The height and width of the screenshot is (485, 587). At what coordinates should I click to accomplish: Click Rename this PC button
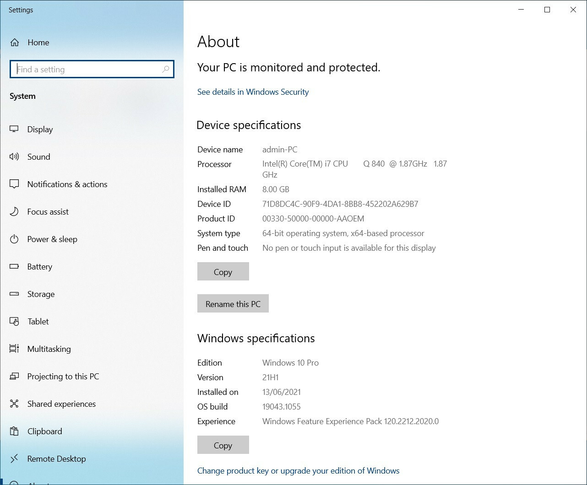coord(233,304)
